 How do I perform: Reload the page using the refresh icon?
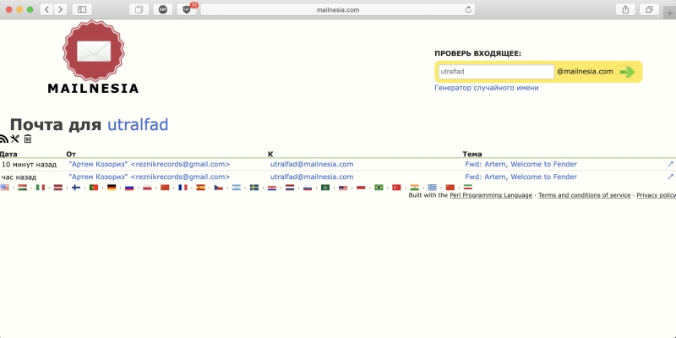point(468,9)
